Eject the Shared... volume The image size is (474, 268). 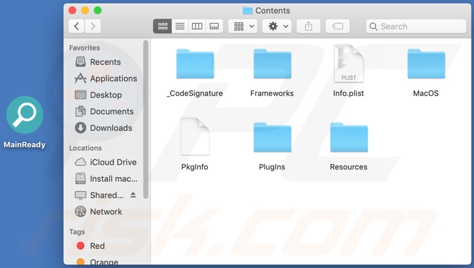(x=133, y=195)
